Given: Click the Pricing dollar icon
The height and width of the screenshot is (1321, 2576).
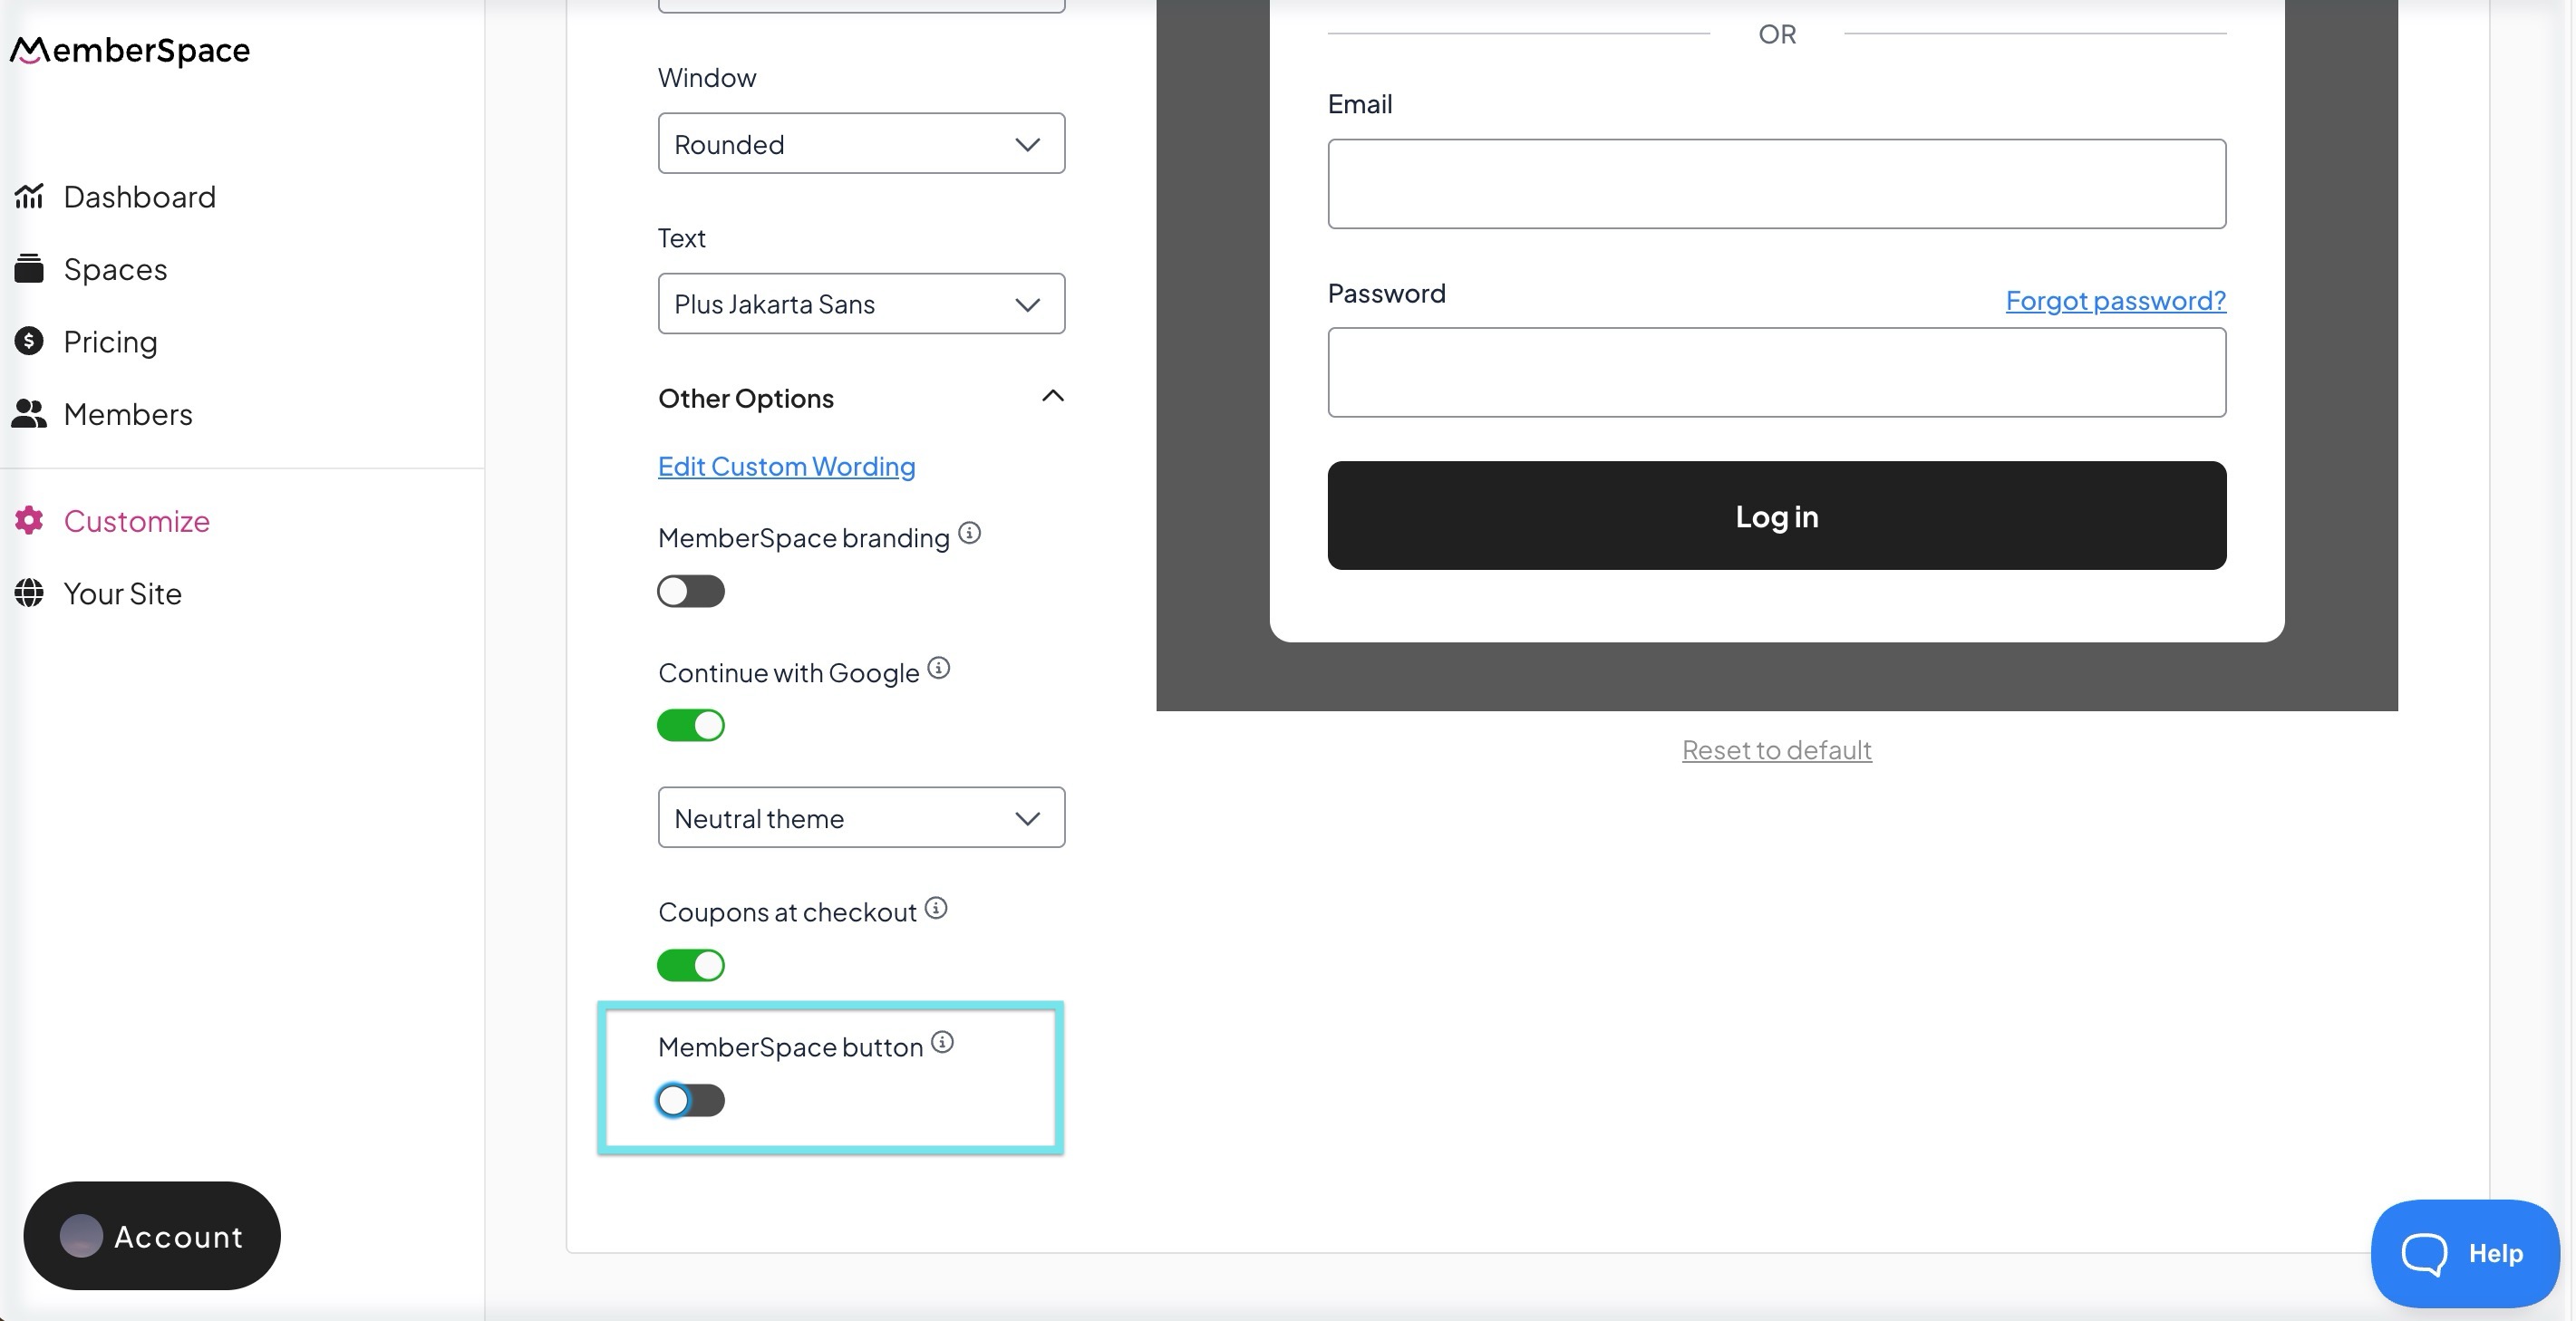Looking at the screenshot, I should [29, 341].
